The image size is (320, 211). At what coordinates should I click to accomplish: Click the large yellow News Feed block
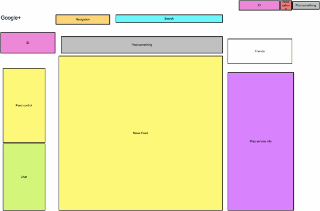tap(141, 133)
